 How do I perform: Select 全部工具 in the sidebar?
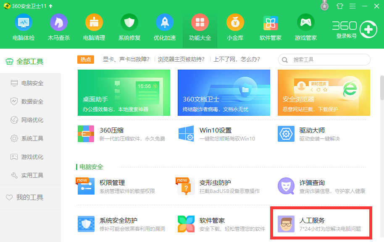click(x=24, y=61)
